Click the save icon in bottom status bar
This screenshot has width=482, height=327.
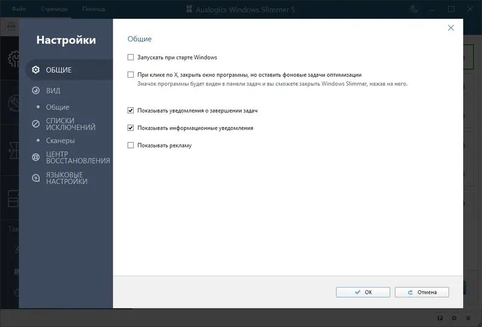pos(440,318)
